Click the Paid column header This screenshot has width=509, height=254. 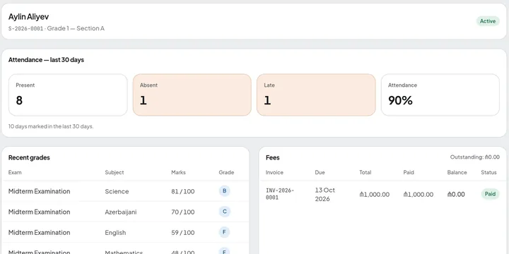pos(409,172)
